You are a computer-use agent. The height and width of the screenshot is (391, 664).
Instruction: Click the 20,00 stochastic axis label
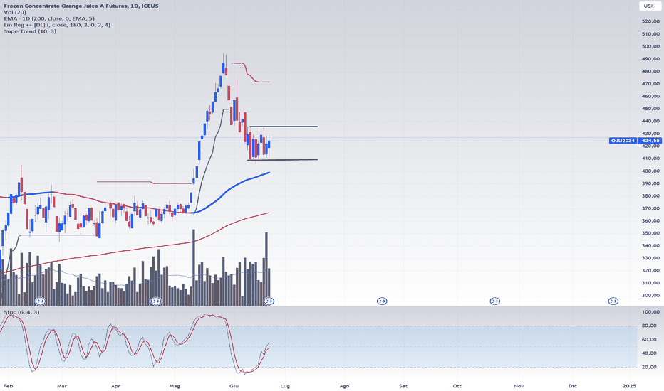[649, 367]
